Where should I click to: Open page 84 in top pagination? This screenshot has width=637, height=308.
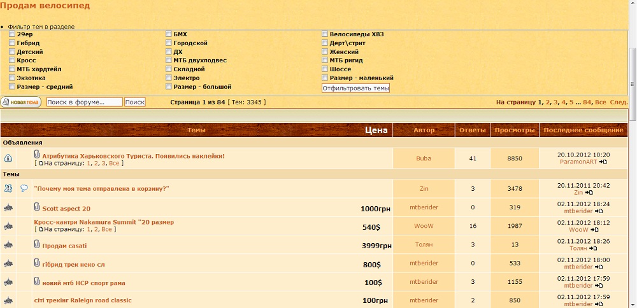[587, 102]
